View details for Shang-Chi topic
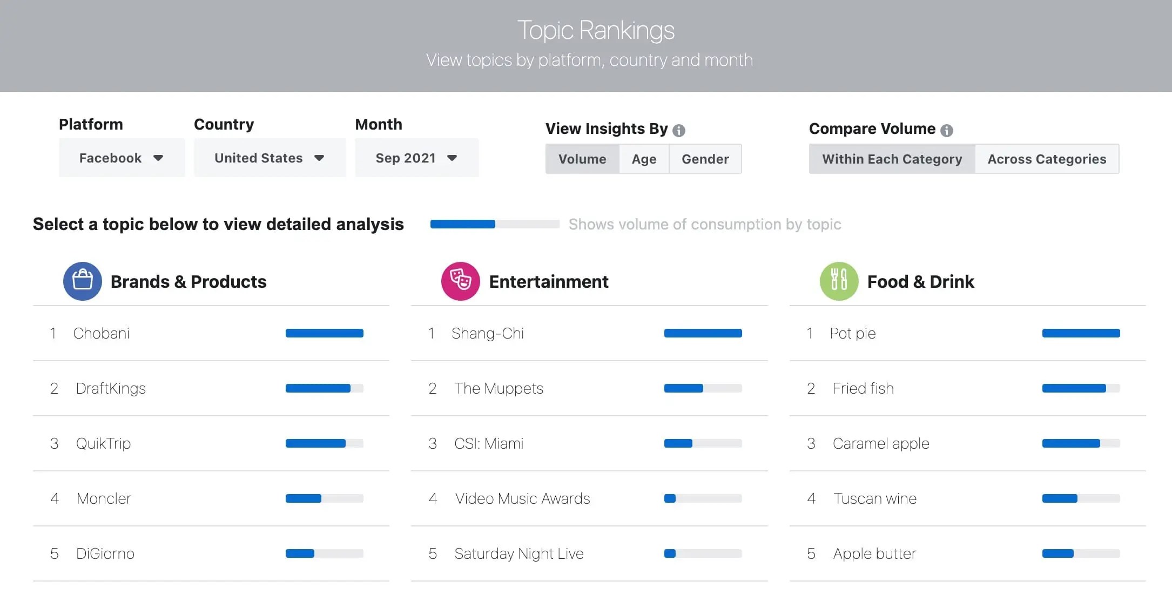 tap(488, 333)
